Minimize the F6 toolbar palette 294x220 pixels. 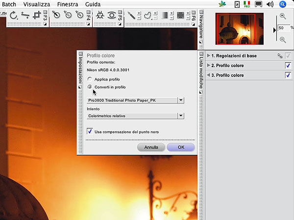194,12
